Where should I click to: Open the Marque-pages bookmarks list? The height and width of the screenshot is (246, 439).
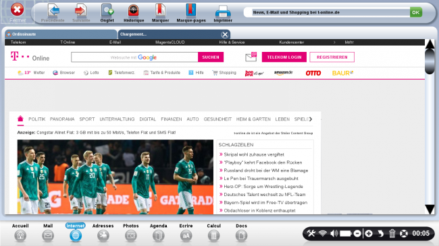point(191,13)
